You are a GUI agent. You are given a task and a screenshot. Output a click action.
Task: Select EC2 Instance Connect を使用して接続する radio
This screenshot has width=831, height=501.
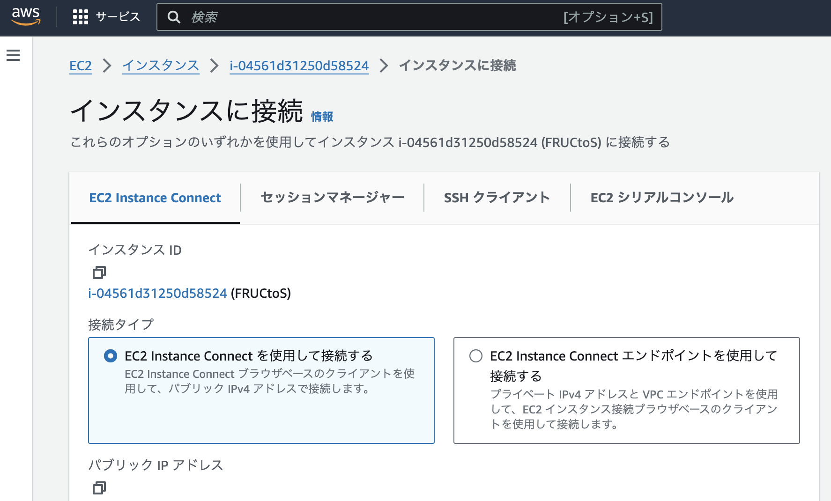click(x=111, y=356)
